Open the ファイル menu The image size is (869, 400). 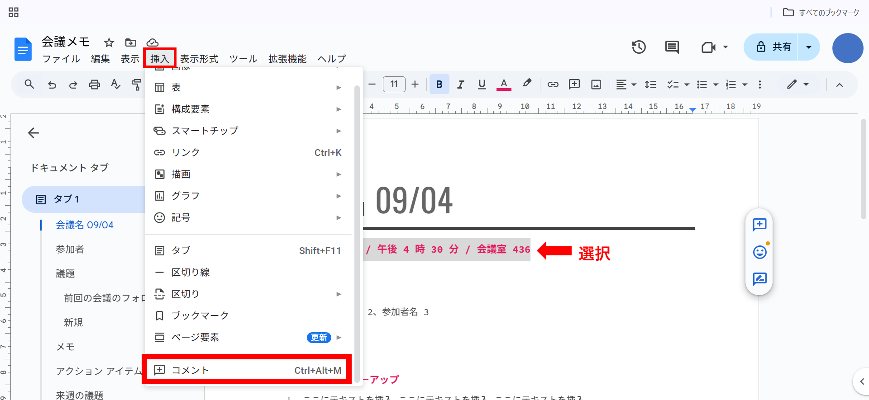pos(61,59)
